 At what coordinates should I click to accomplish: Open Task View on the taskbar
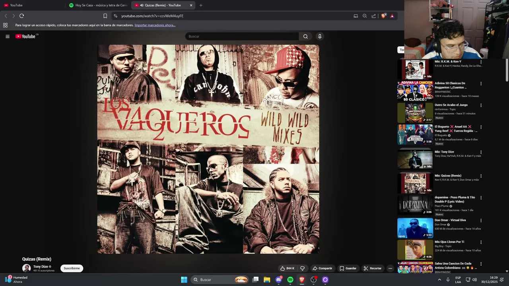pyautogui.click(x=256, y=280)
